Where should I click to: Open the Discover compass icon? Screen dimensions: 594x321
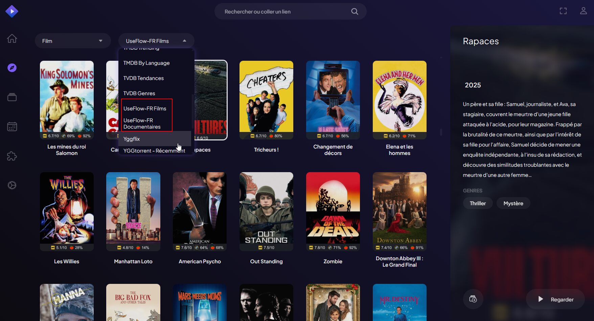click(x=12, y=68)
